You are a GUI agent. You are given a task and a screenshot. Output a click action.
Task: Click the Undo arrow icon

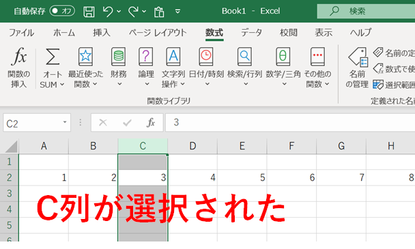coord(108,12)
